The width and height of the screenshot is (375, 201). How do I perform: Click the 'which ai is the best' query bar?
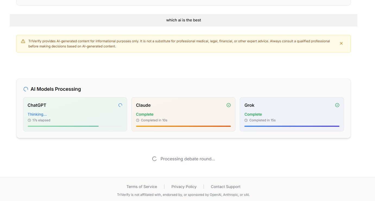coord(184,20)
